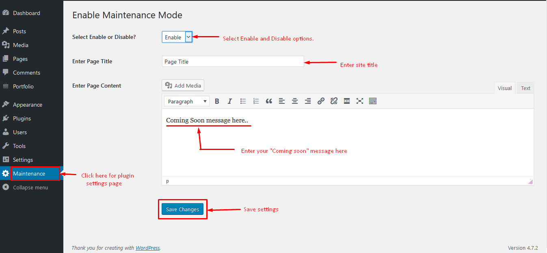This screenshot has height=253, width=547.
Task: Follow the WordPress footer link
Action: click(147, 248)
